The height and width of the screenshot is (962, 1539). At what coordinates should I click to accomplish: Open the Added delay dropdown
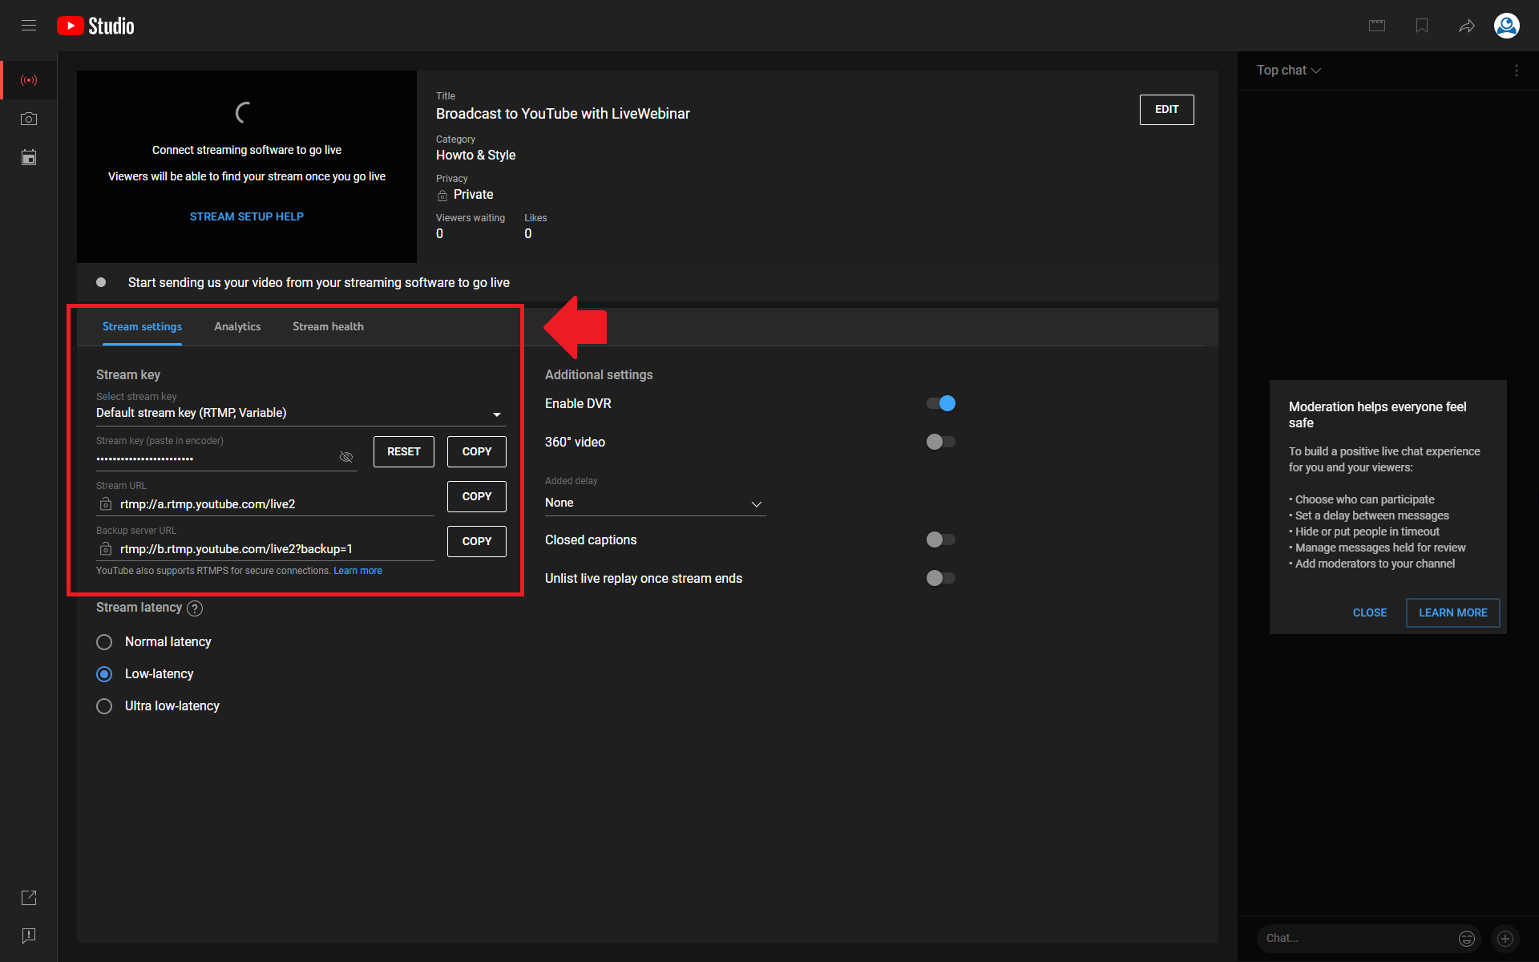pyautogui.click(x=654, y=503)
